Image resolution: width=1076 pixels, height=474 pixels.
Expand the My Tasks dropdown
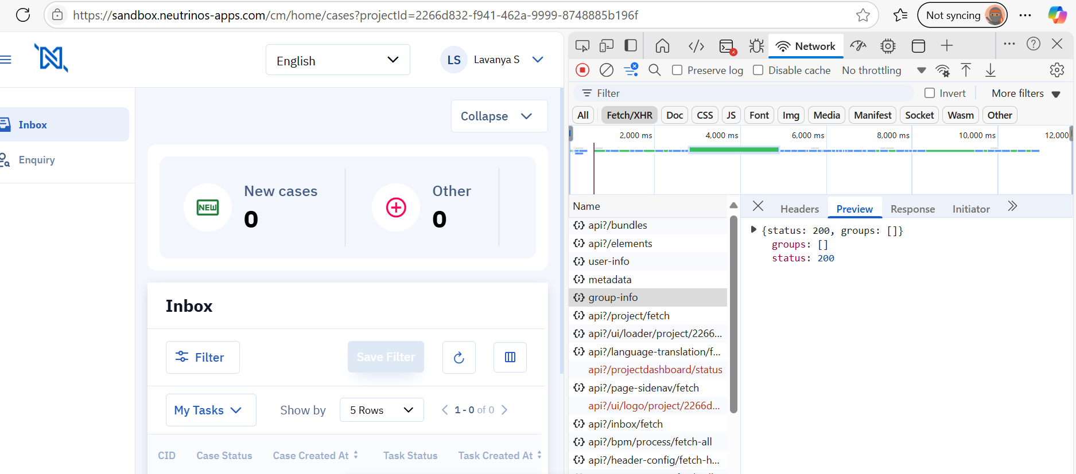211,410
